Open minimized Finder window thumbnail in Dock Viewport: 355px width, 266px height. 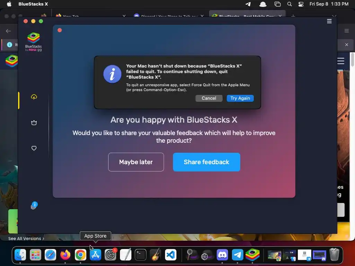(289, 255)
